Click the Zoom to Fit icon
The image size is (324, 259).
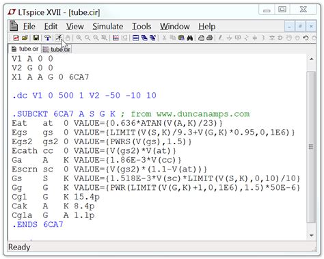tap(105, 38)
